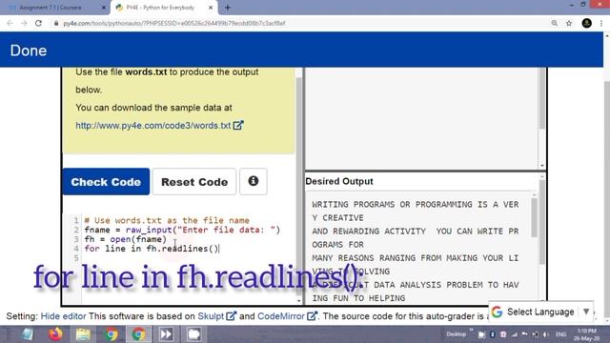Click the external link icon after CodeMirror
Viewport: 610px width, 343px height.
coord(312,315)
